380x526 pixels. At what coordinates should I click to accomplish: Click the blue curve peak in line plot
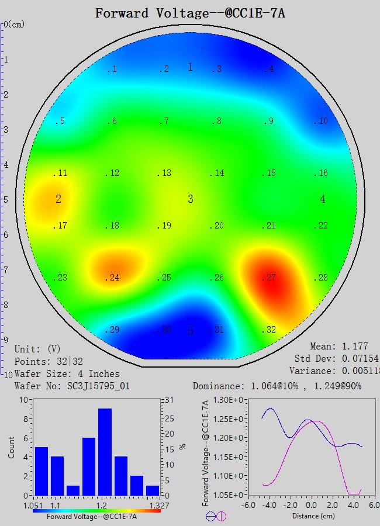[x=270, y=409]
